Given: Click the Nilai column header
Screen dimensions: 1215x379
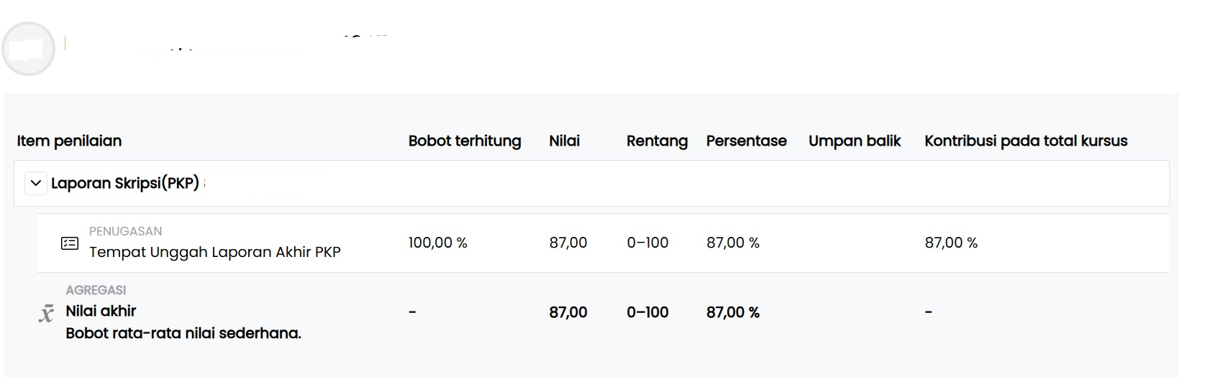Looking at the screenshot, I should coord(564,141).
